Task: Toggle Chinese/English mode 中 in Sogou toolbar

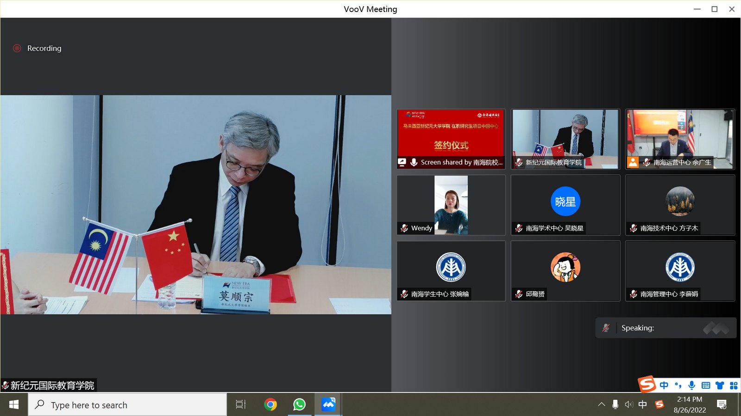Action: pos(664,385)
